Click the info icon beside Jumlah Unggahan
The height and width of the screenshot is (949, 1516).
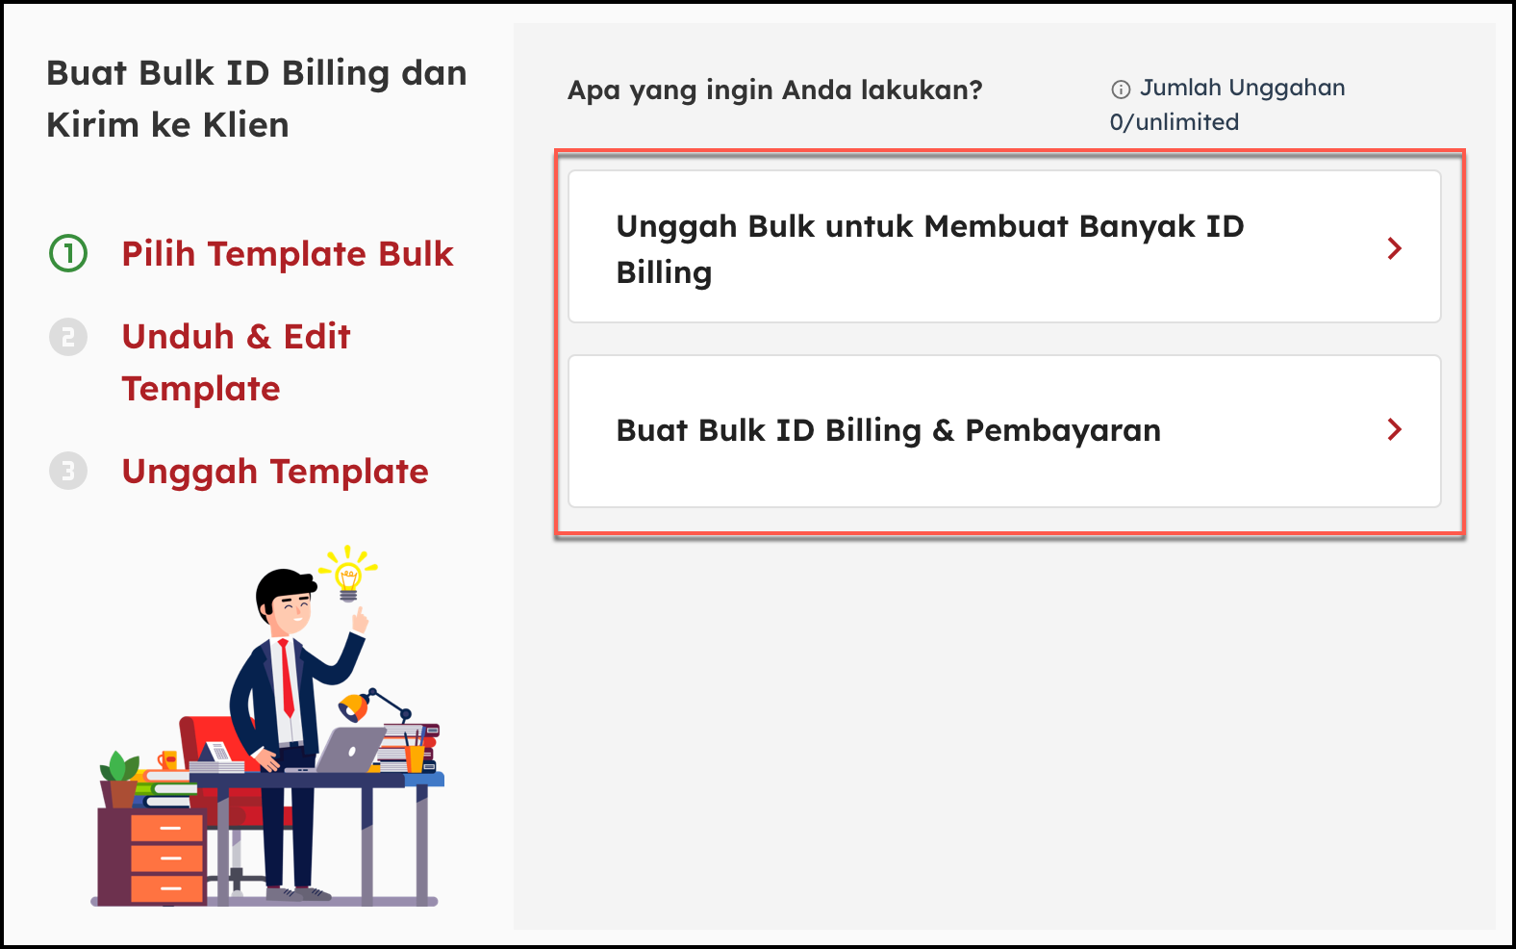pyautogui.click(x=1121, y=90)
